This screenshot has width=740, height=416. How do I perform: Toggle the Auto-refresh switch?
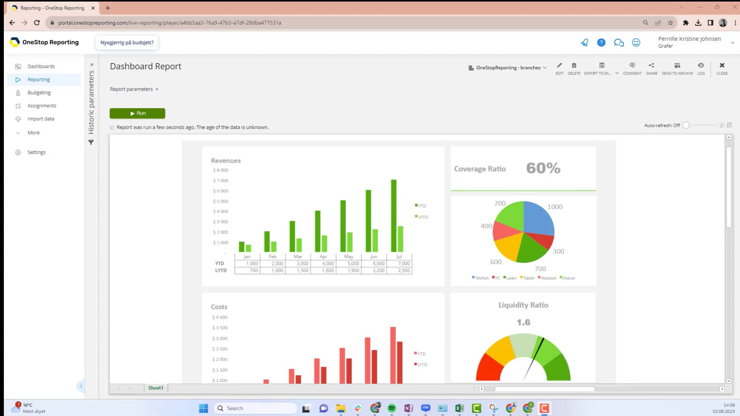[x=686, y=125]
